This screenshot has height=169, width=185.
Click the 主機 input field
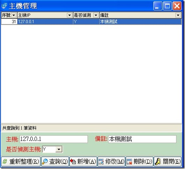[54, 139]
